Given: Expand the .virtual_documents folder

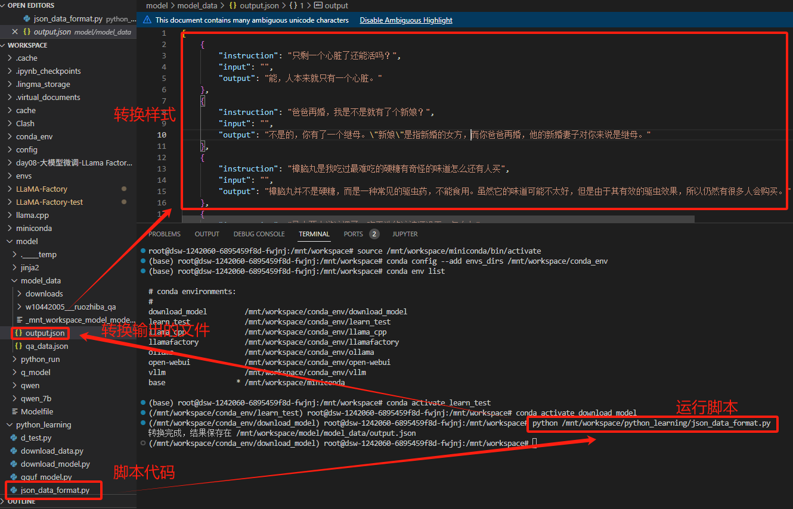Looking at the screenshot, I should pos(48,97).
